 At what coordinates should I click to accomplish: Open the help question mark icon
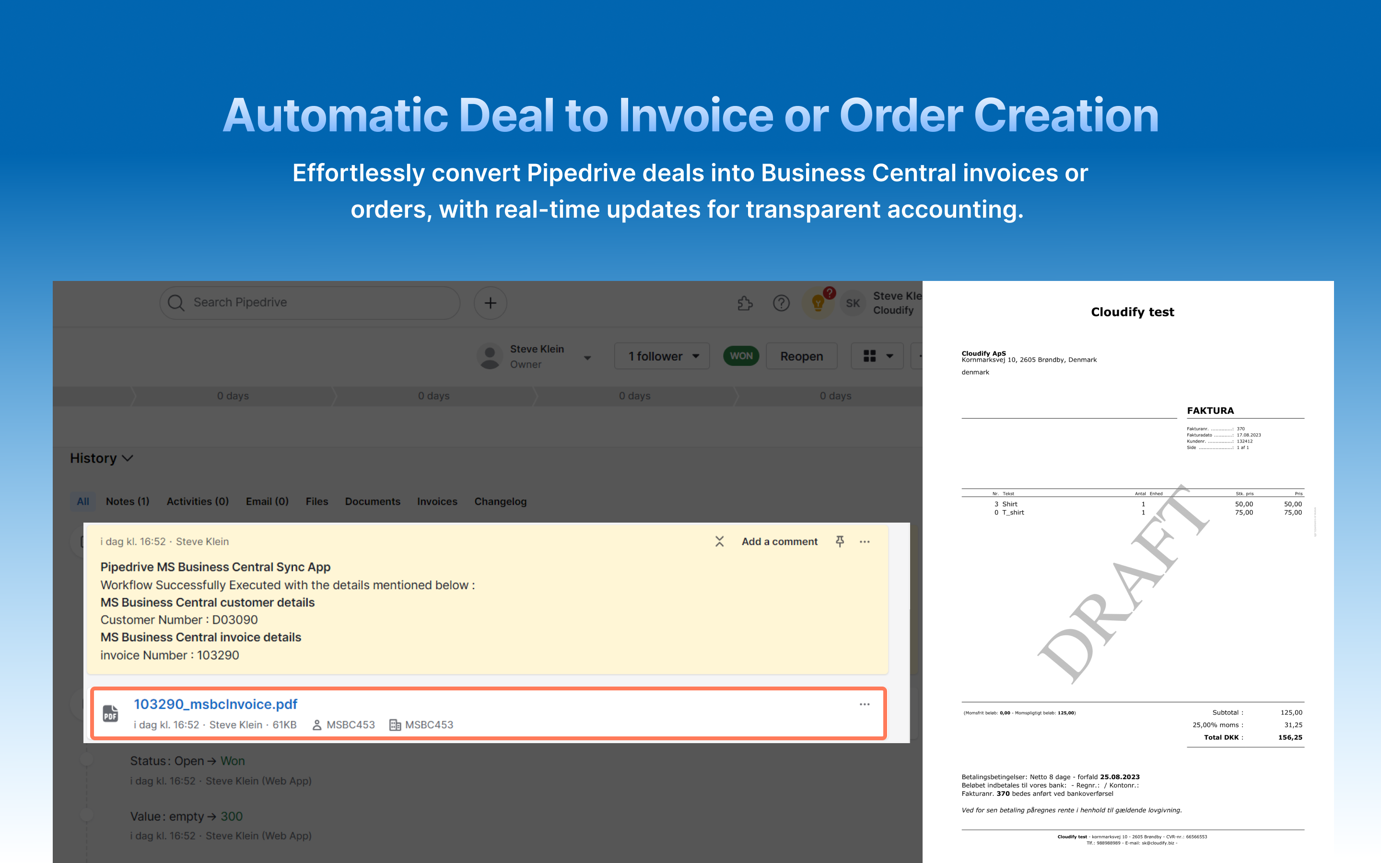pyautogui.click(x=781, y=303)
